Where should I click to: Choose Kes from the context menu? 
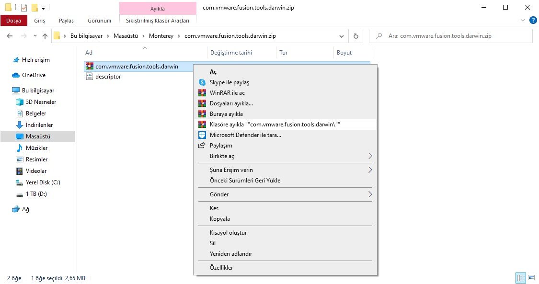(x=286, y=208)
